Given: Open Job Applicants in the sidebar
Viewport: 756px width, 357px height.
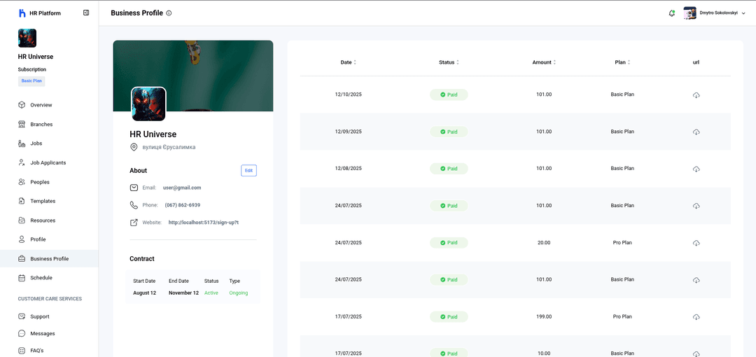Looking at the screenshot, I should tap(48, 162).
